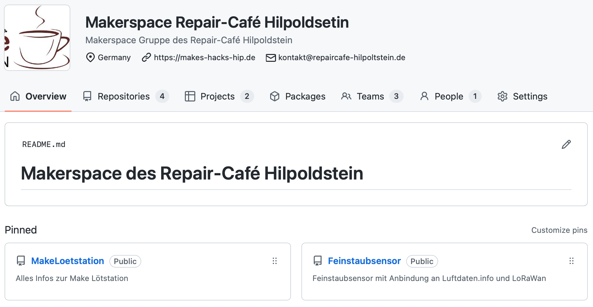Click the Public label on Feinstaubsensor

point(422,261)
